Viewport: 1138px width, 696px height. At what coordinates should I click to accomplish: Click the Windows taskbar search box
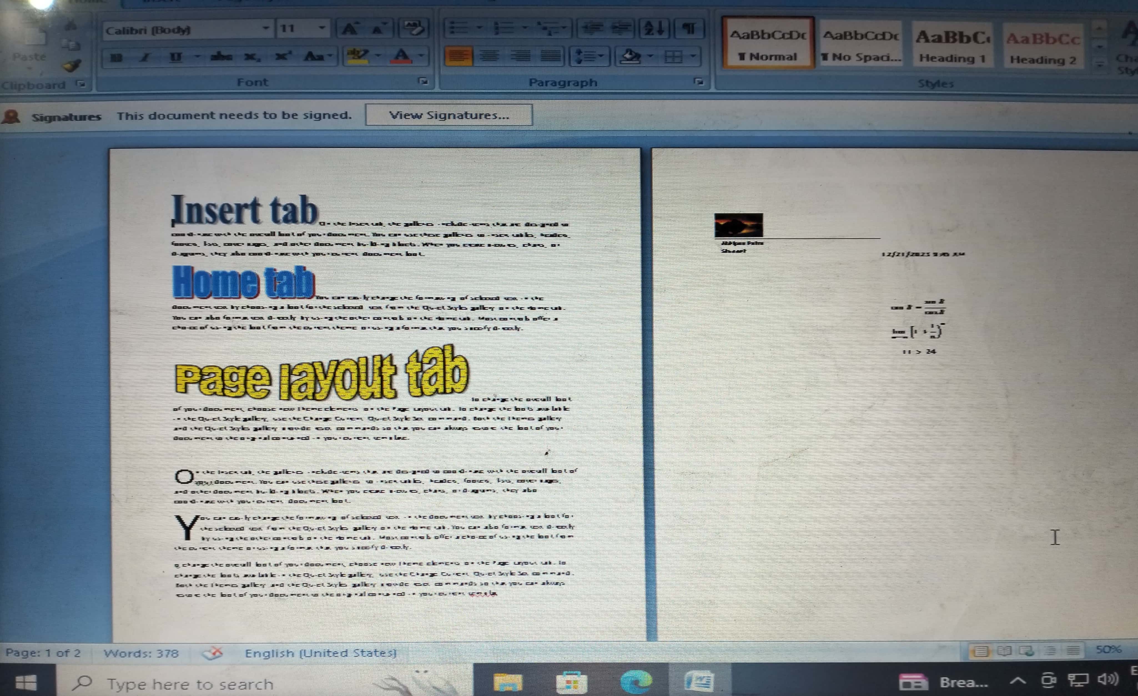tap(189, 683)
